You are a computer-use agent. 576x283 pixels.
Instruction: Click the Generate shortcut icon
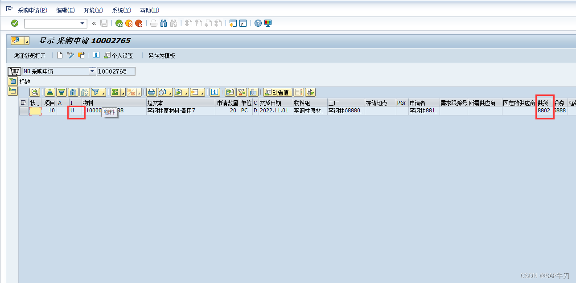243,23
